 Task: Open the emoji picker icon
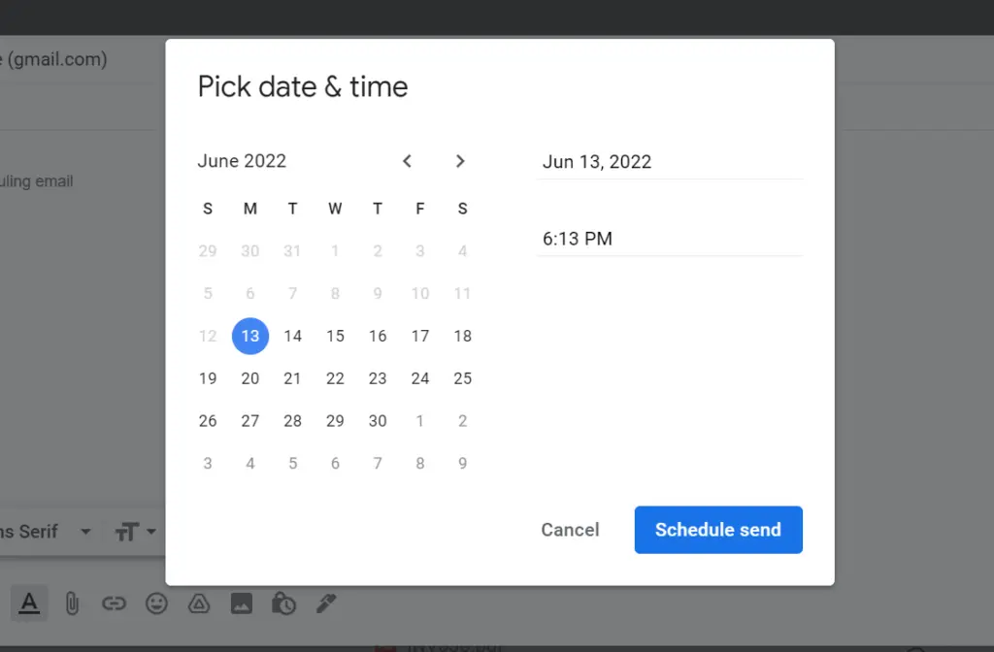coord(156,603)
